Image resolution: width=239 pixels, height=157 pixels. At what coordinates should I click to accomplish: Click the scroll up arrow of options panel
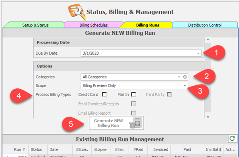pos(208,40)
